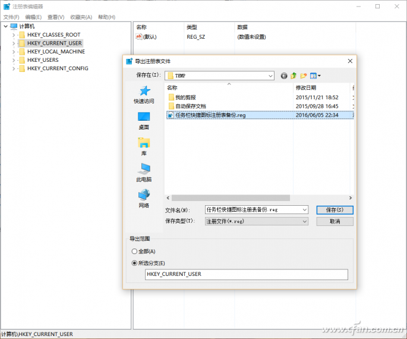Open the Save as type dropdown

[x=257, y=221]
